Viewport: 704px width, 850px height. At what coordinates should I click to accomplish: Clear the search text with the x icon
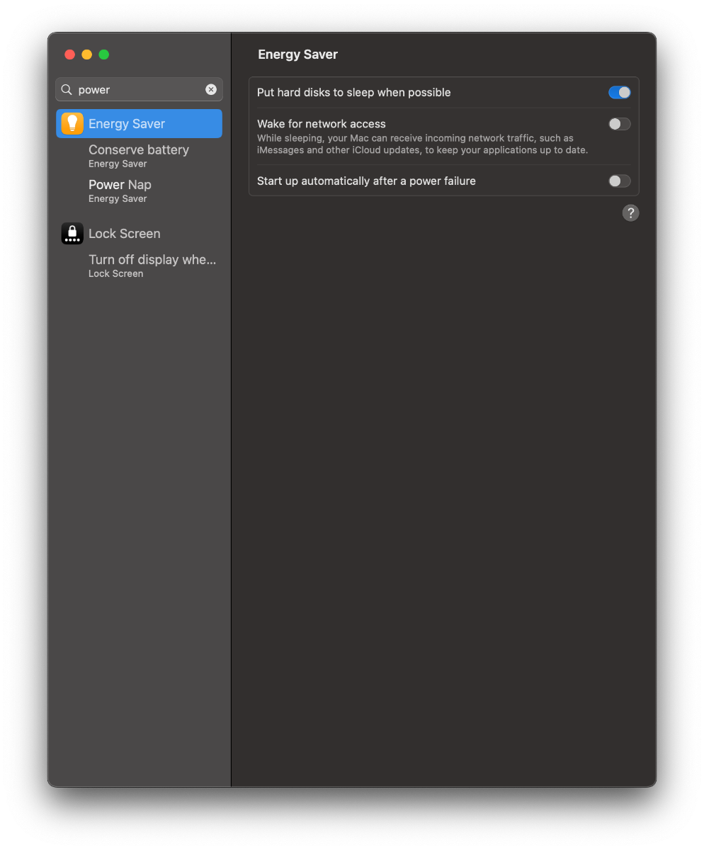click(211, 89)
